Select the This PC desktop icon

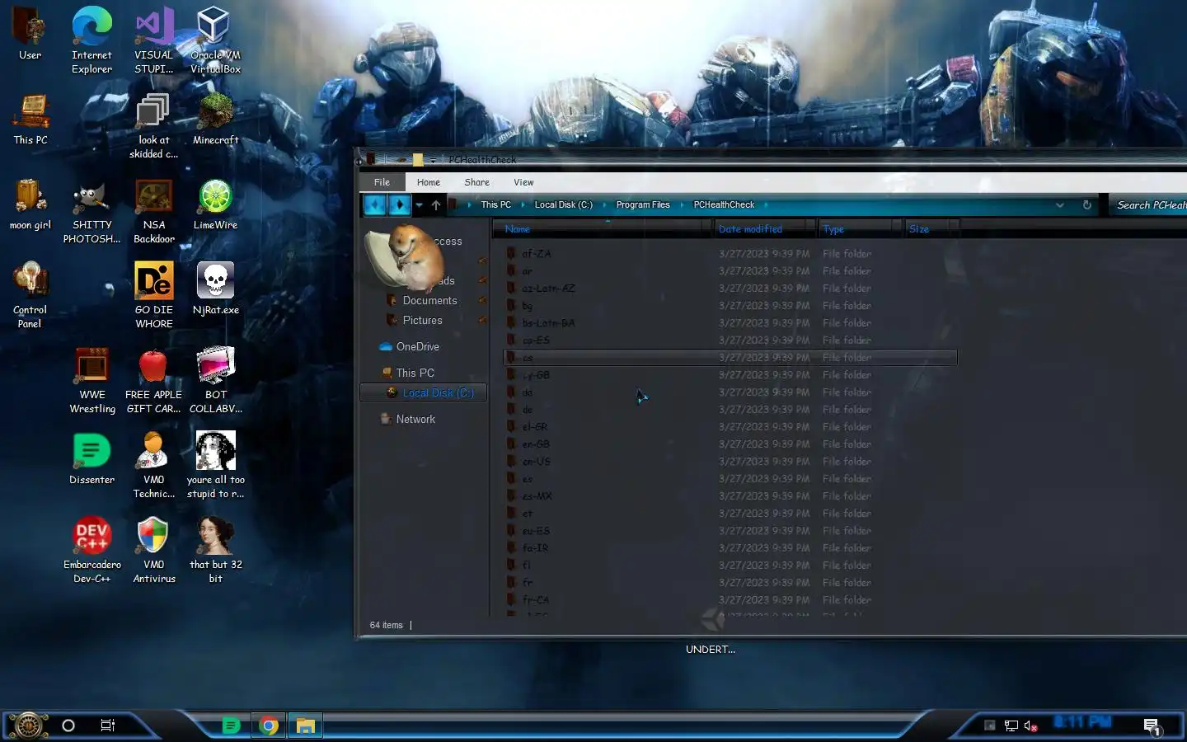click(30, 120)
